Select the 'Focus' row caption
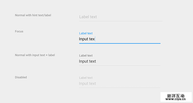The width and height of the screenshot is (193, 103). click(19, 31)
